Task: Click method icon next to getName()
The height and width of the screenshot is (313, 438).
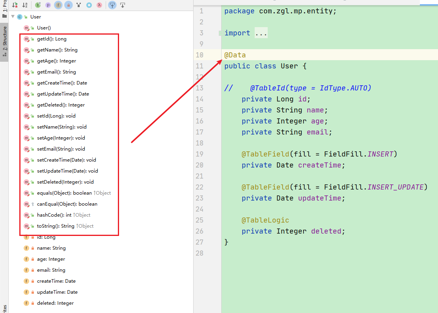Action: pos(26,50)
